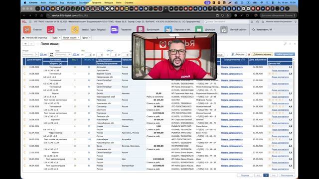Viewport: 319px width, 179px height.
Task: Open the history clock icon in header
Action: (257, 22)
